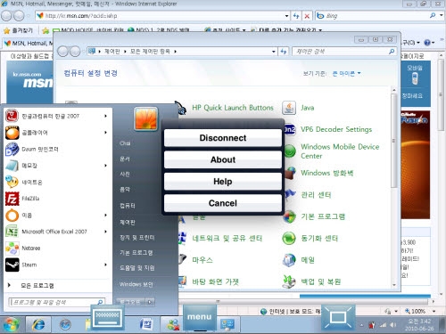Open 도움말 및 지원 in the Start menu

137,268
